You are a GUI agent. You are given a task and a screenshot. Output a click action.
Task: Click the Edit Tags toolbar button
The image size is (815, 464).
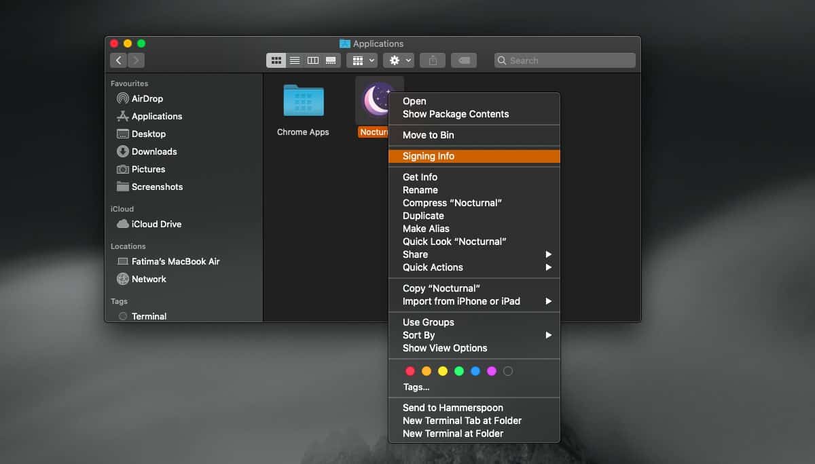(464, 60)
